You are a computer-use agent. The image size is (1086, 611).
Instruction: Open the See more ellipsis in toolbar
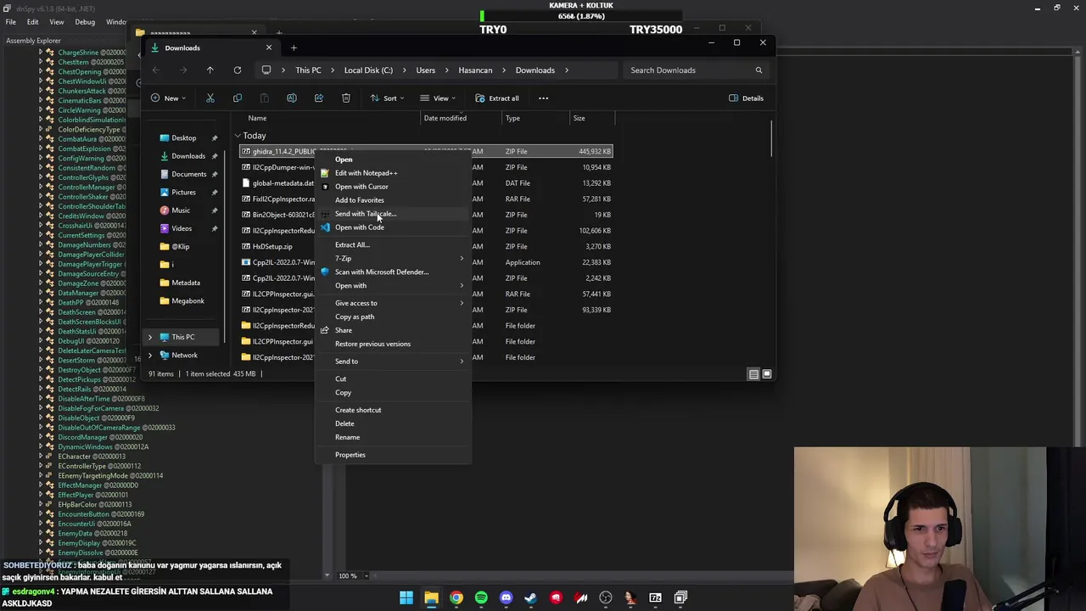tap(543, 98)
